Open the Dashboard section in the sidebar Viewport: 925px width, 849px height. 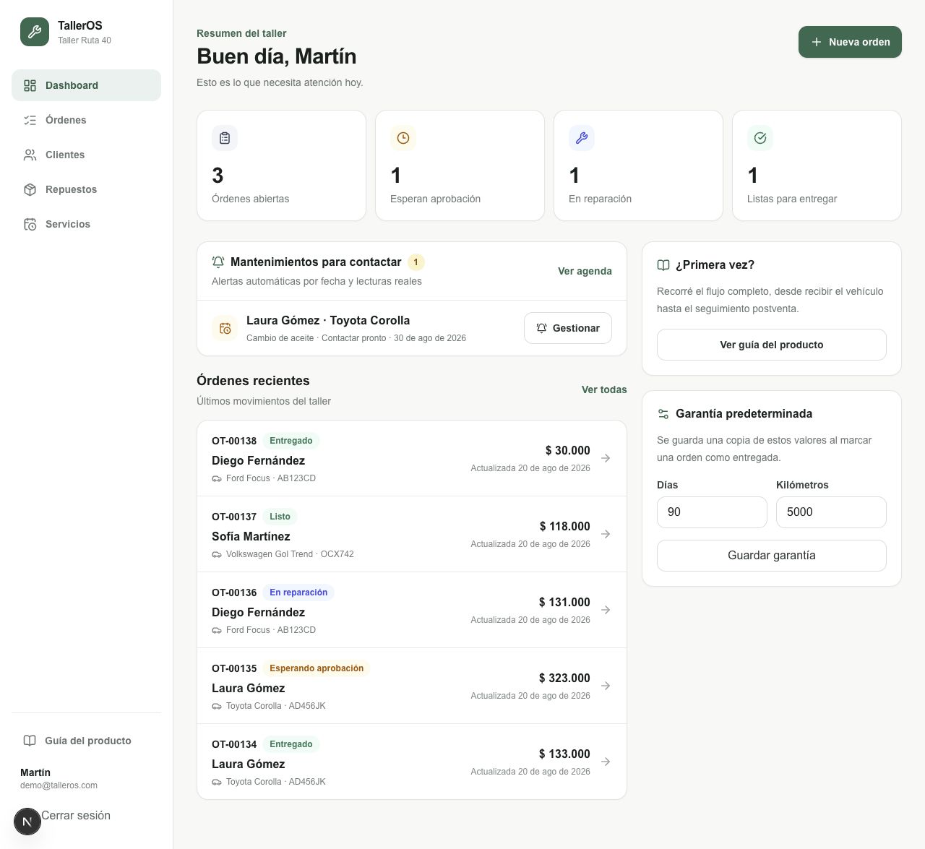point(86,85)
